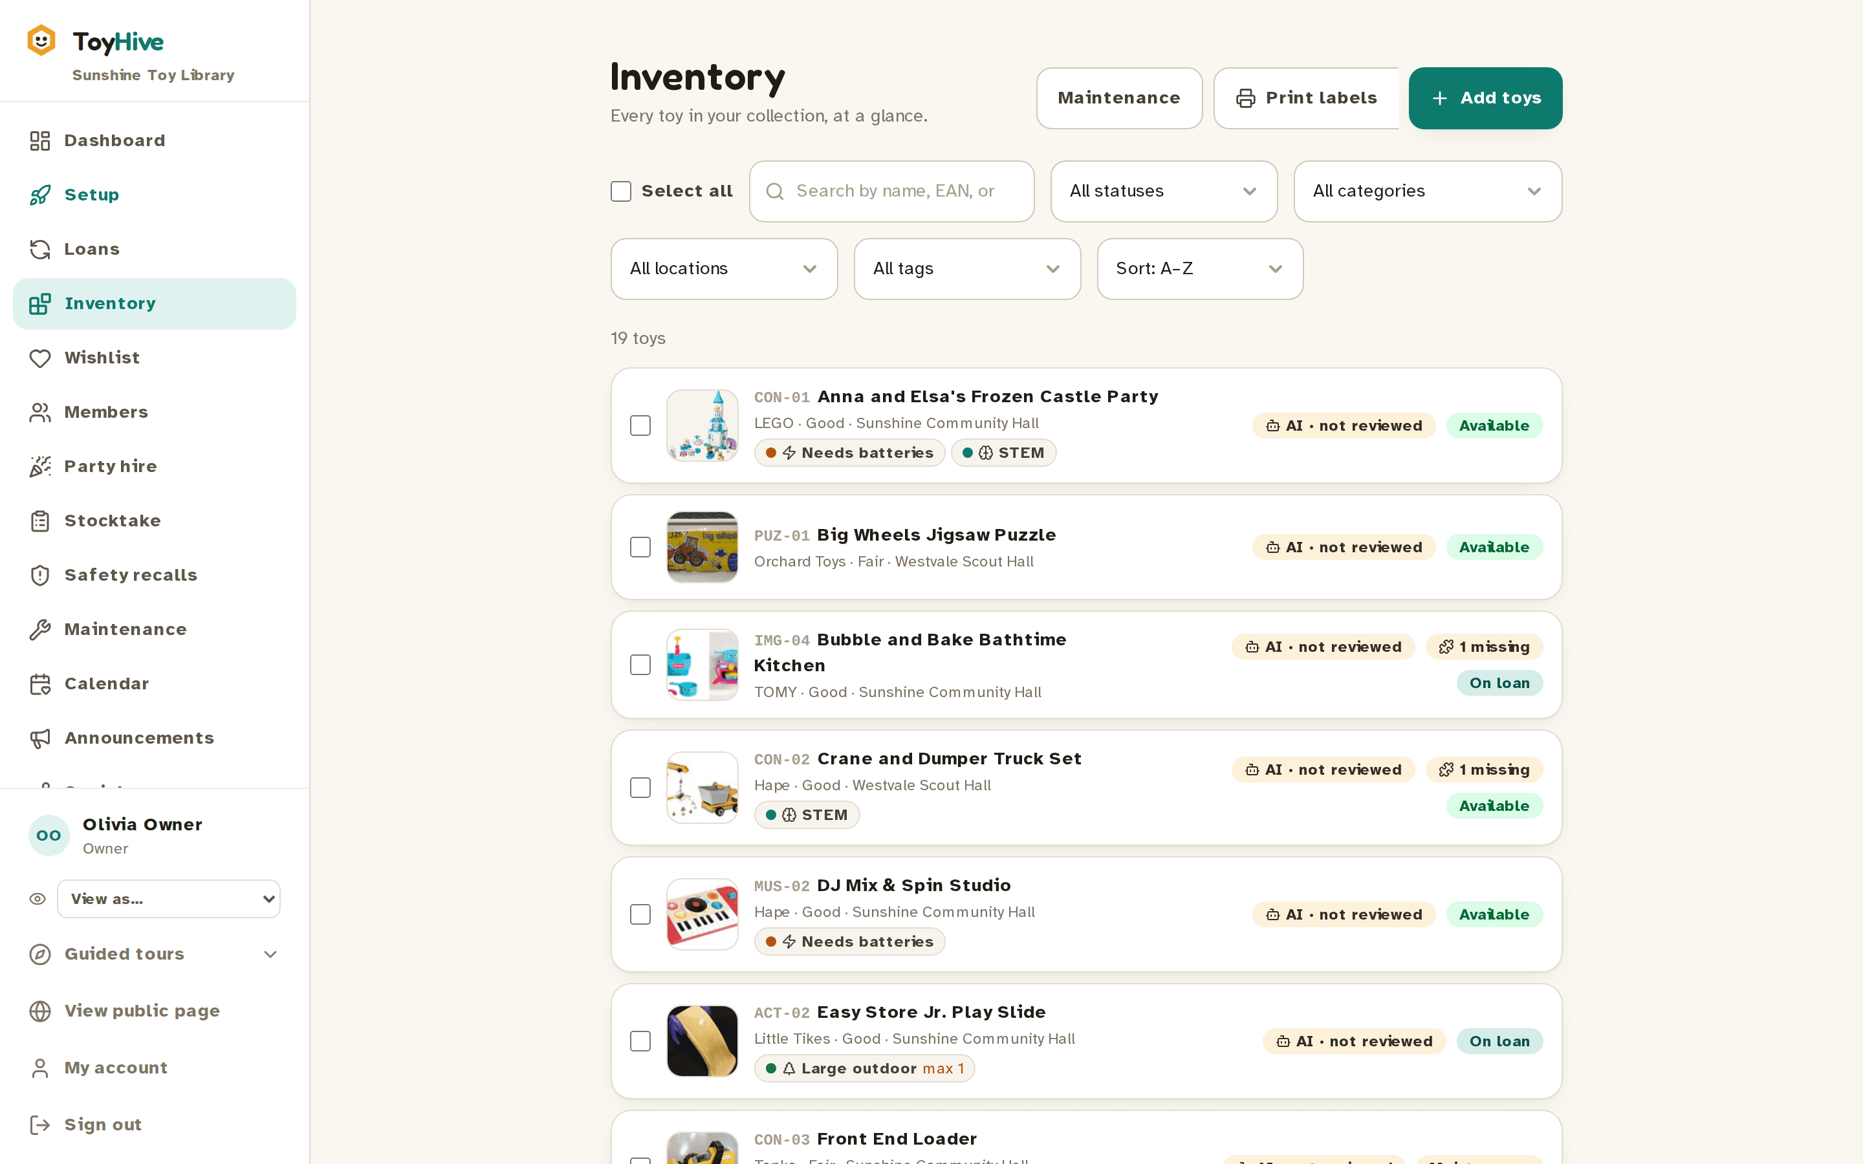Click the DJ Mix & Spin Studio thumbnail
1863x1164 pixels.
pyautogui.click(x=702, y=914)
